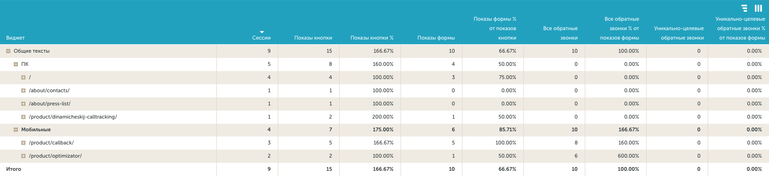
Task: Open the tree grouping settings icon
Action: pos(744,8)
